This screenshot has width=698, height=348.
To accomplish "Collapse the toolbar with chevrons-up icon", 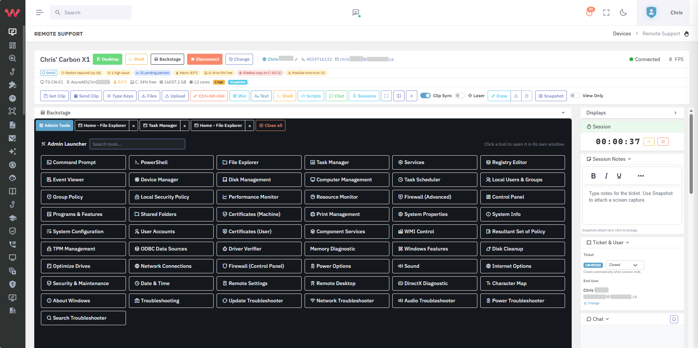I will [411, 96].
